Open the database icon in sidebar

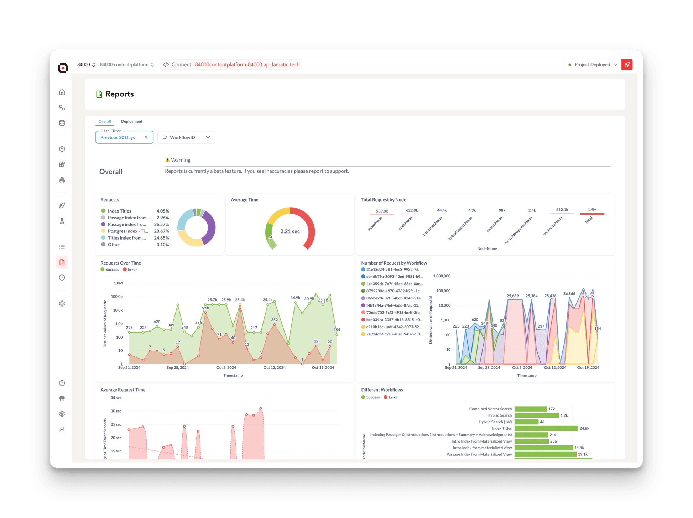pyautogui.click(x=62, y=123)
